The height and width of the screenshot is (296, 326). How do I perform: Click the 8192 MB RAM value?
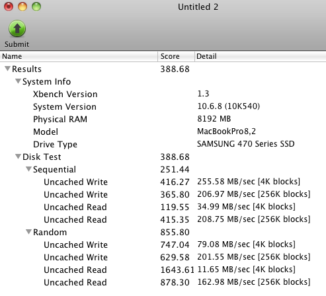pyautogui.click(x=214, y=119)
